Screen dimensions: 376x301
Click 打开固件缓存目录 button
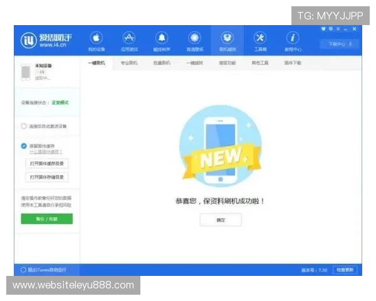click(x=47, y=164)
